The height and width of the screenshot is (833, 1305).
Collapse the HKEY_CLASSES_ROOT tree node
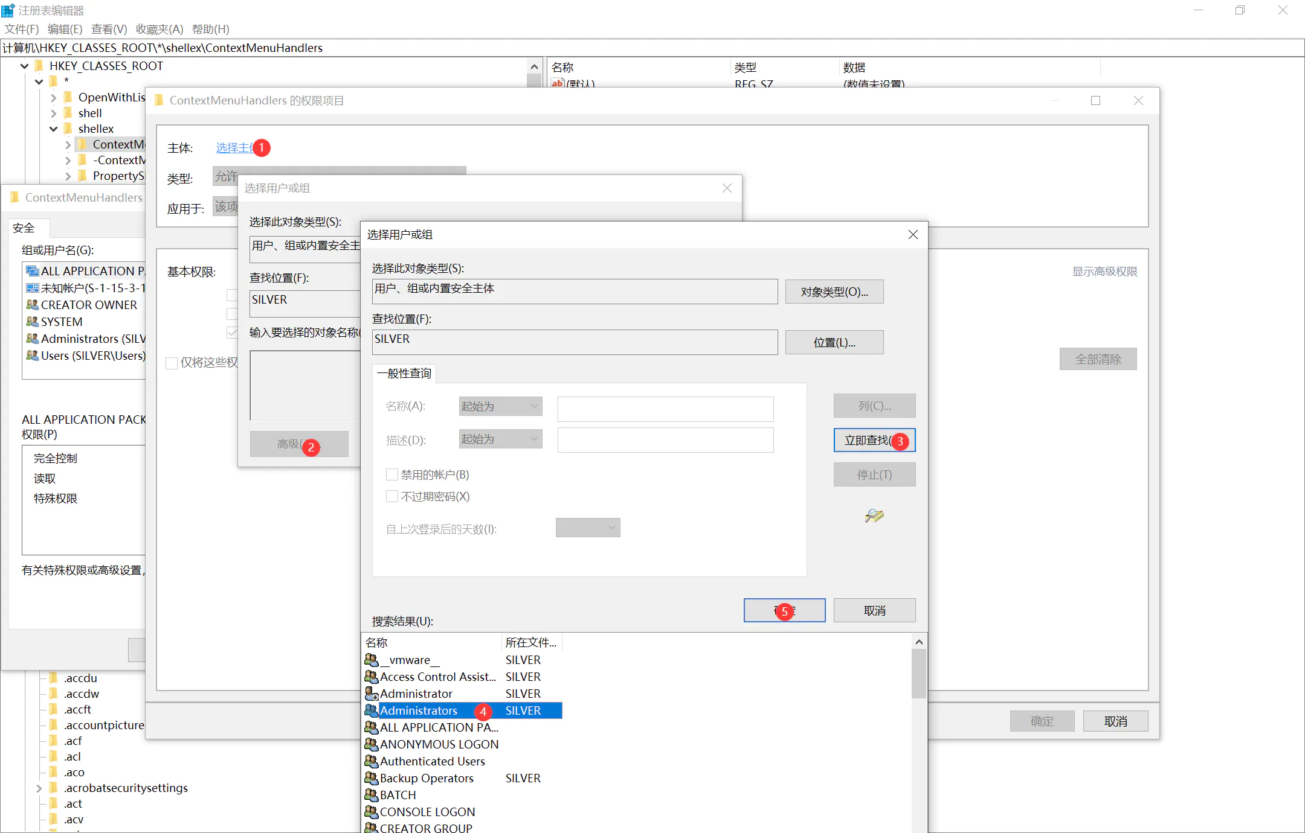click(x=25, y=66)
